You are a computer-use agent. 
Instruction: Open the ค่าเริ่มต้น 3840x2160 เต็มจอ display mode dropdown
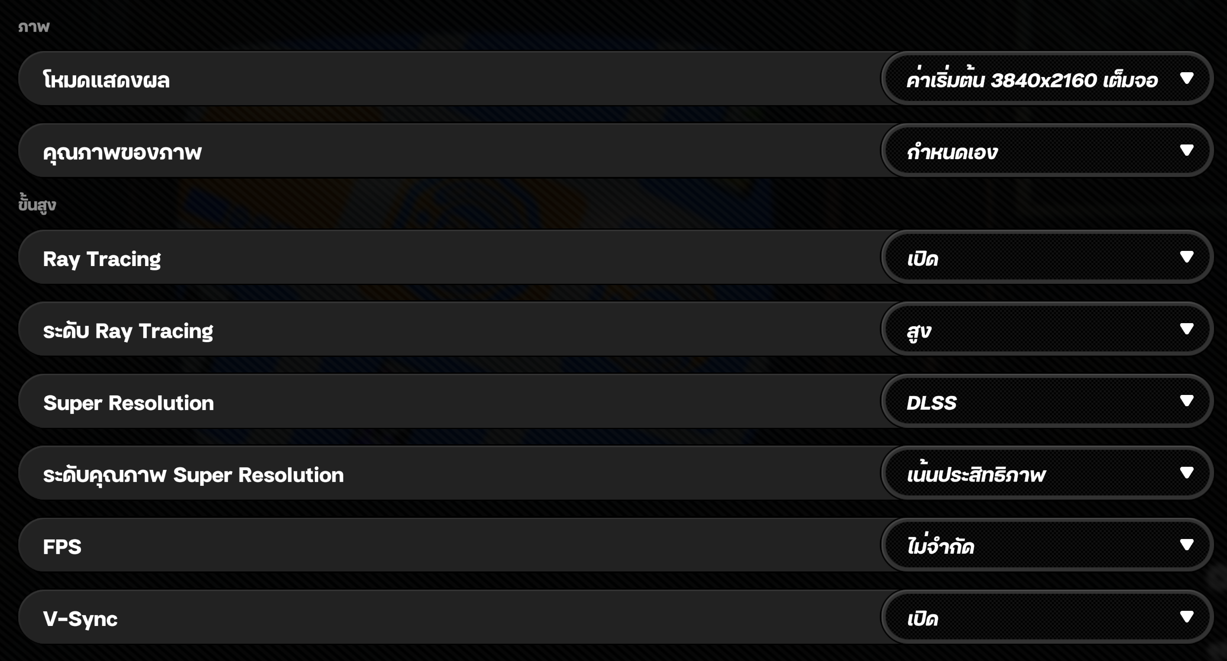(1031, 79)
